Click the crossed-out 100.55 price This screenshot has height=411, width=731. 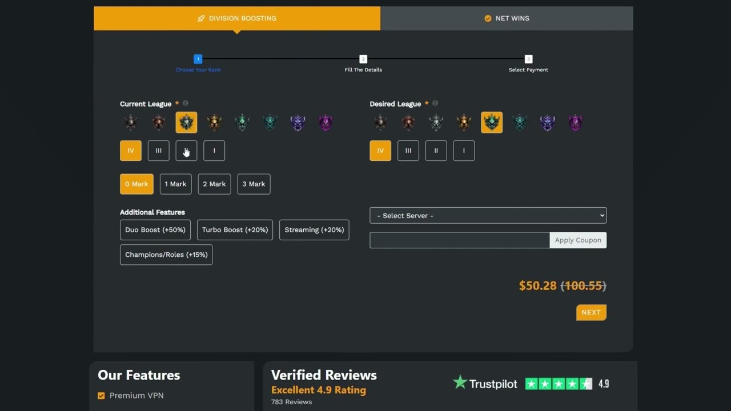[x=583, y=286]
